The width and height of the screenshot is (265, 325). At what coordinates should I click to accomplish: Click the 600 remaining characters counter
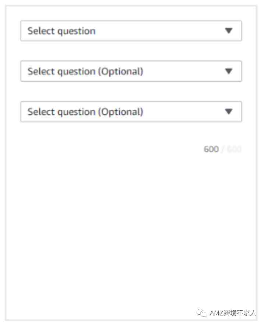(211, 149)
